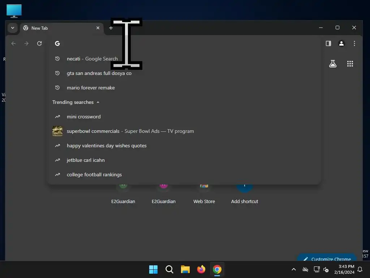Image resolution: width=370 pixels, height=278 pixels.
Task: Select gta san andreas full dosya co suggestion
Action: pos(184,73)
